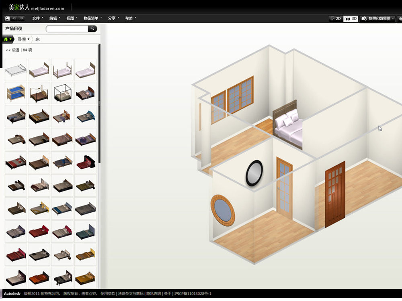Select the black-frame canopy bed thumbnail
Screen dimensions: 402x301
(62, 93)
